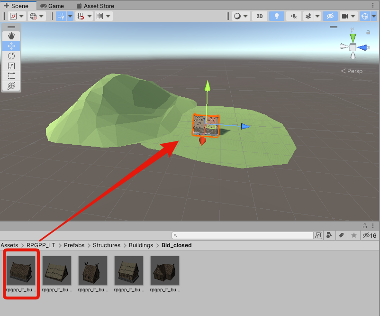Select the second prefab with light thatched roof

click(57, 270)
